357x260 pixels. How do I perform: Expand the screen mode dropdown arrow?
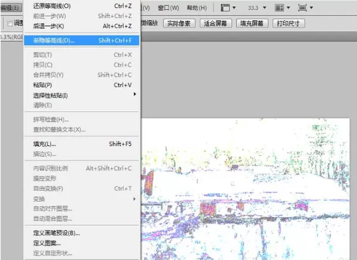tap(311, 8)
